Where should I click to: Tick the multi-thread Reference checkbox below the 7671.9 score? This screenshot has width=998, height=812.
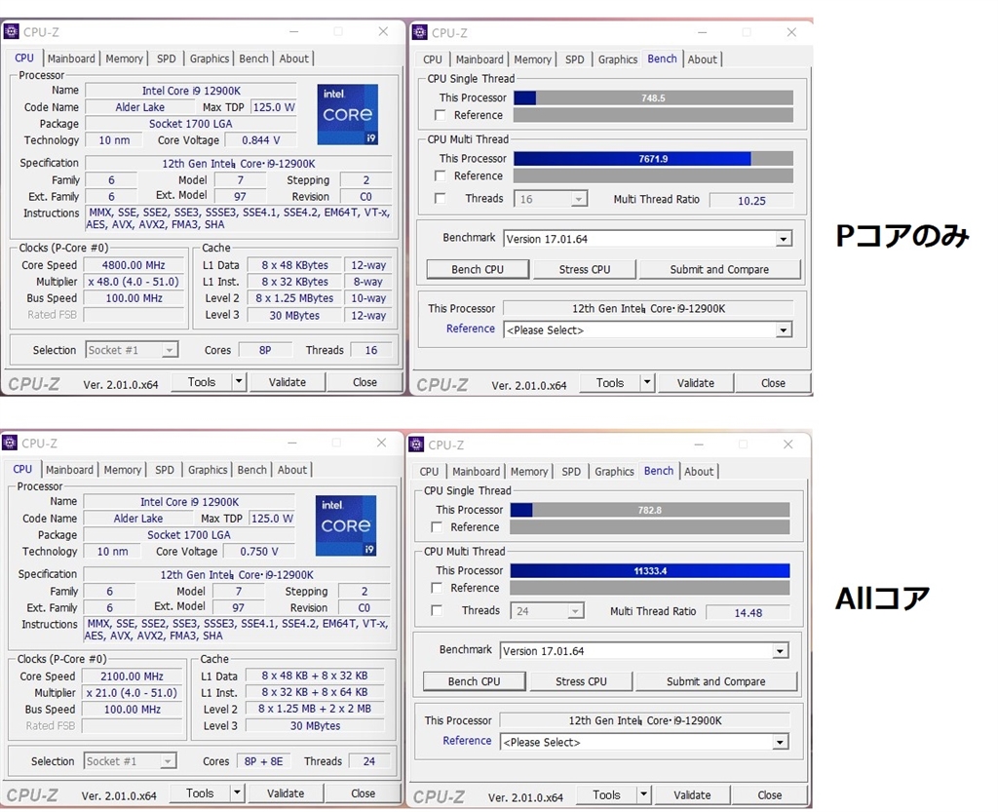coord(440,175)
